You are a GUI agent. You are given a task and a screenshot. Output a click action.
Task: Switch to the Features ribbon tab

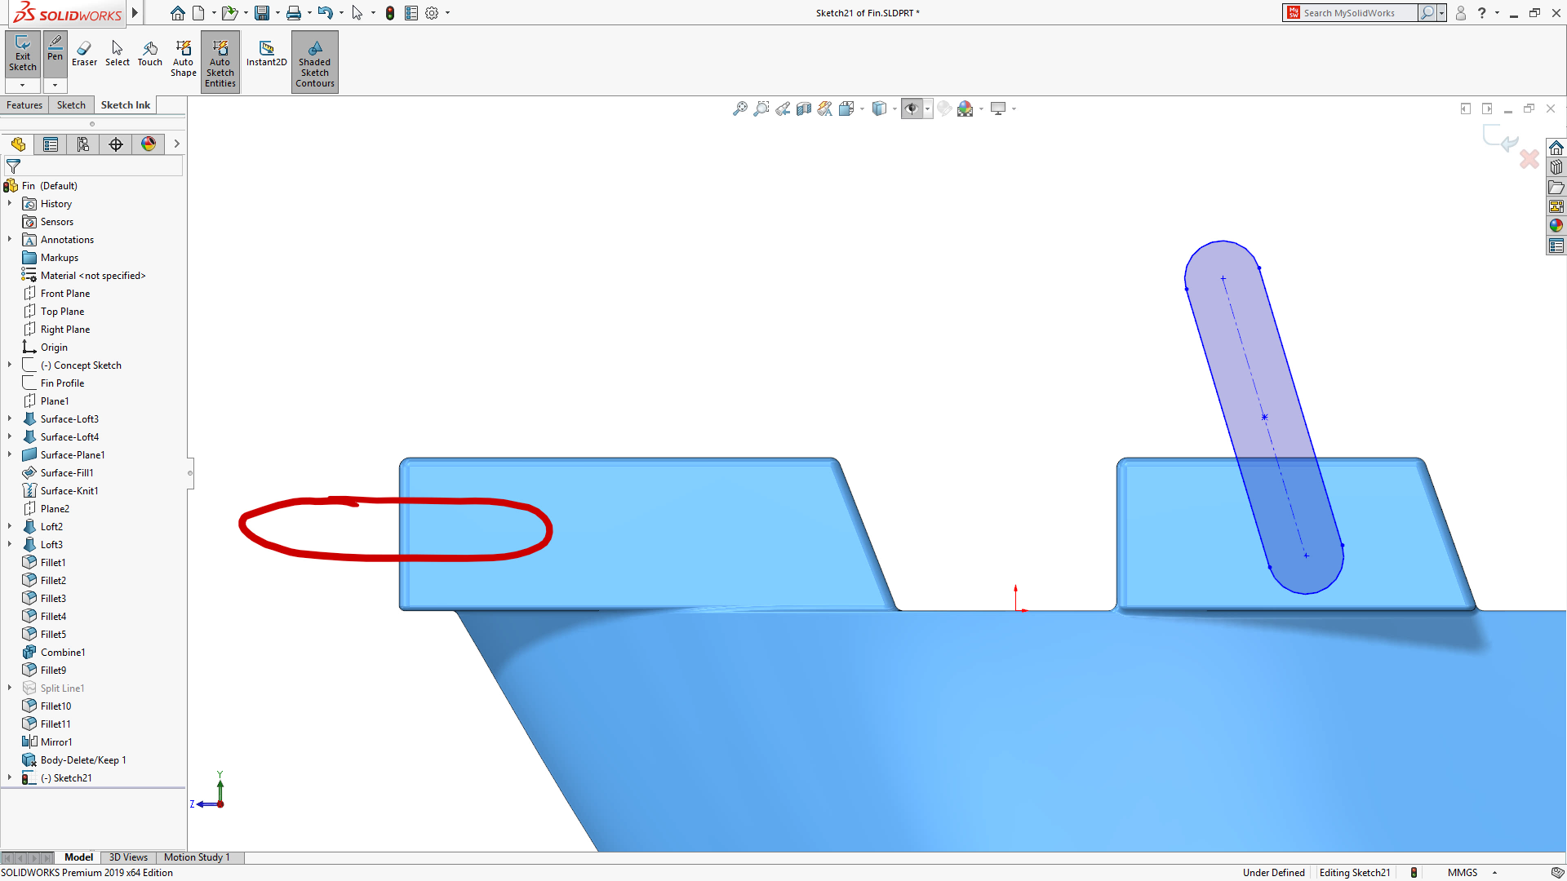point(24,104)
